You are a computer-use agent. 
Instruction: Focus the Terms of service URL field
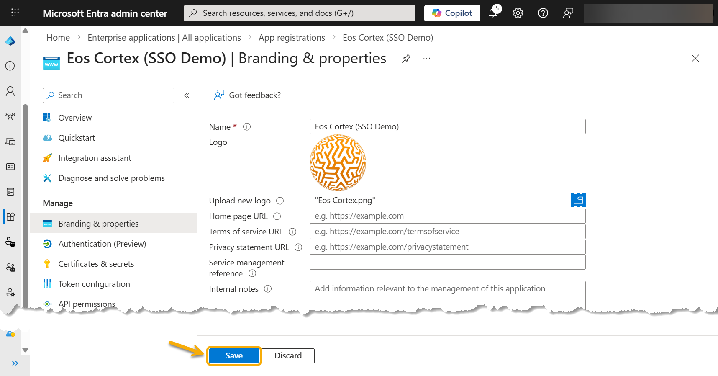[x=447, y=232]
